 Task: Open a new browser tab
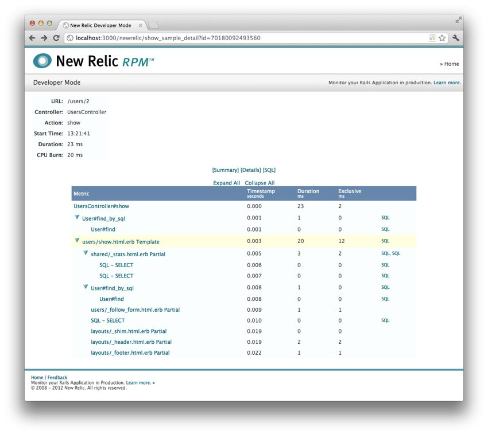153,25
